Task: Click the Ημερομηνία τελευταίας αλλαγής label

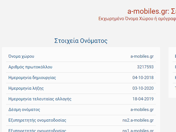Action: tap(40, 99)
